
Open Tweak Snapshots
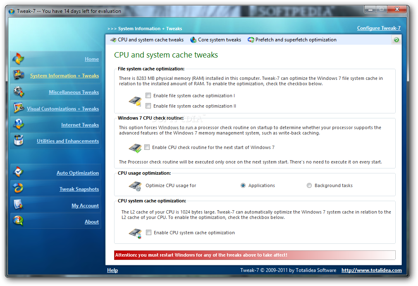pos(79,189)
